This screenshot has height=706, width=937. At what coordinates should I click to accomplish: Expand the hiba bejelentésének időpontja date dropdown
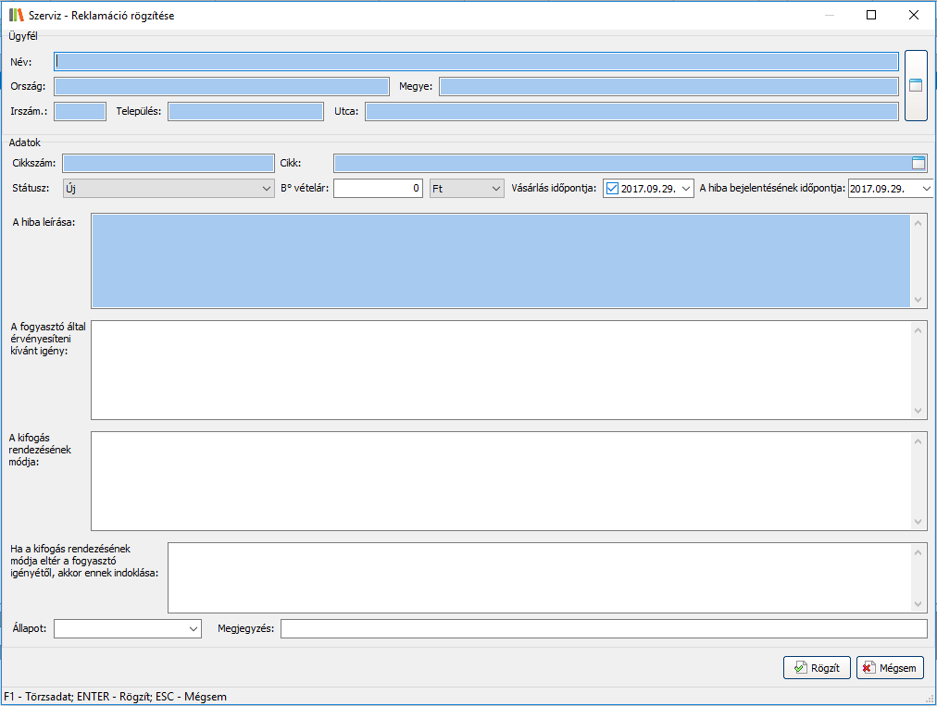pos(925,189)
